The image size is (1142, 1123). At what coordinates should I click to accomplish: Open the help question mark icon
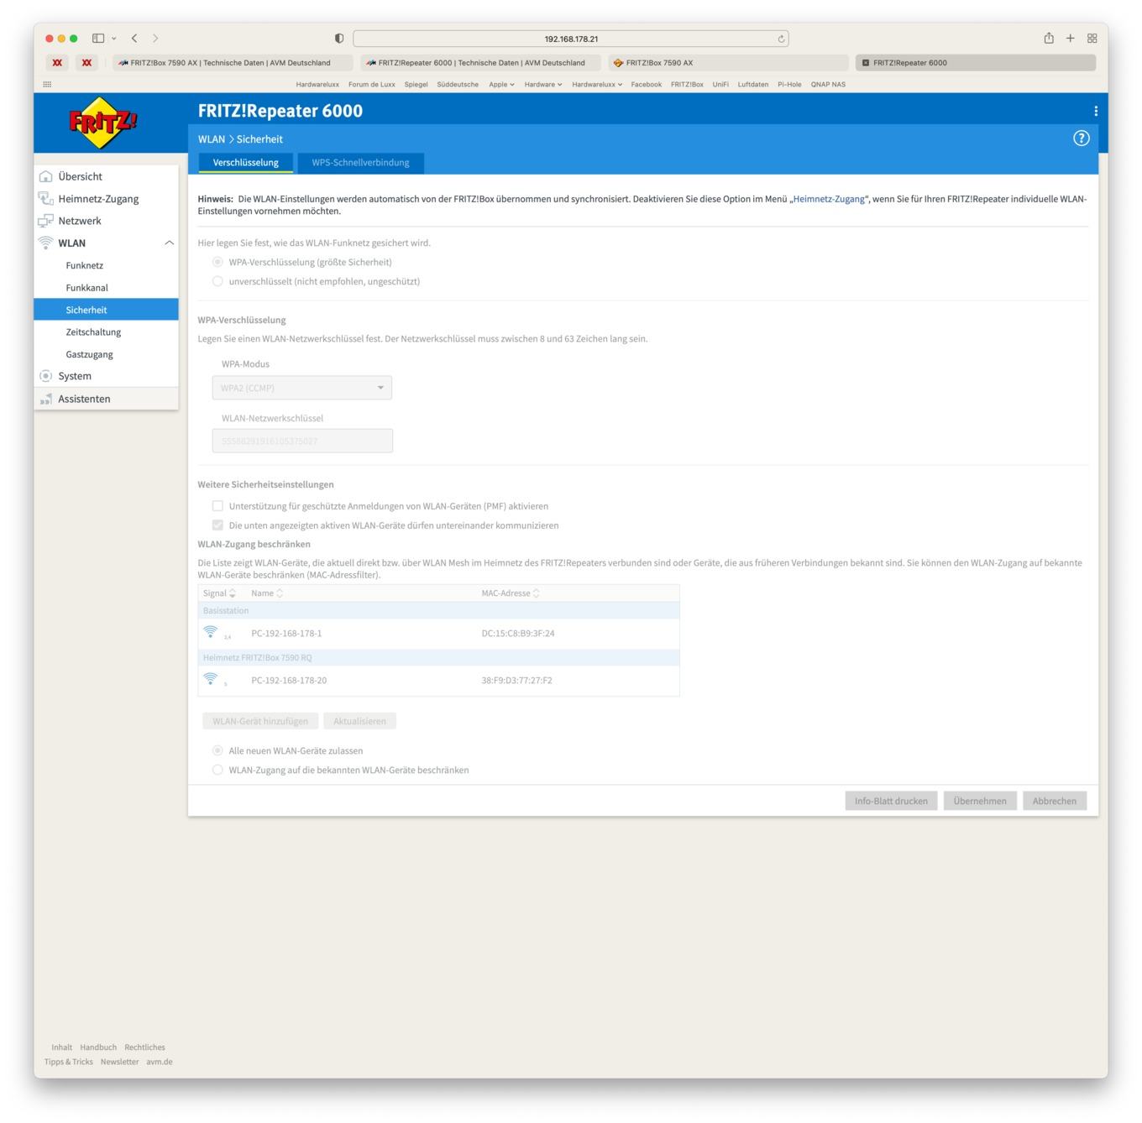point(1082,138)
